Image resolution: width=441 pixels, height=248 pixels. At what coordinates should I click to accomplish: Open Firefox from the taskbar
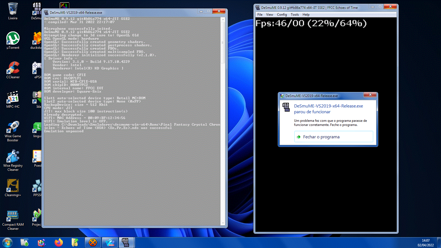(59, 242)
